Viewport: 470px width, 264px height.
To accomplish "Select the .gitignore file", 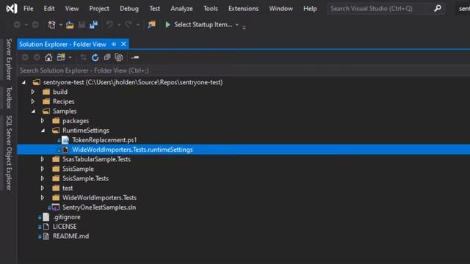I will click(x=66, y=217).
